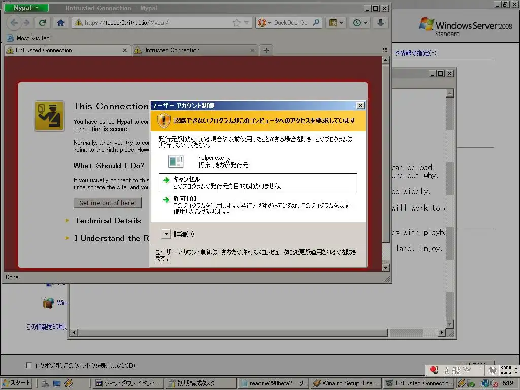The width and height of the screenshot is (520, 390).
Task: Open the history clock dropdown
Action: [360, 23]
